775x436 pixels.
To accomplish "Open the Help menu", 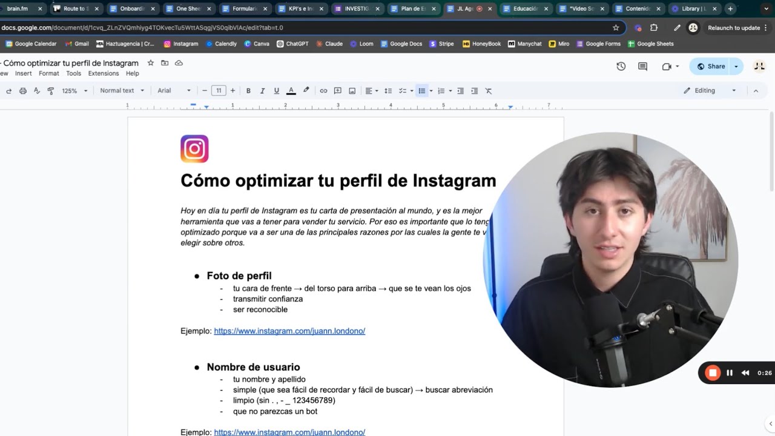I will pos(133,73).
